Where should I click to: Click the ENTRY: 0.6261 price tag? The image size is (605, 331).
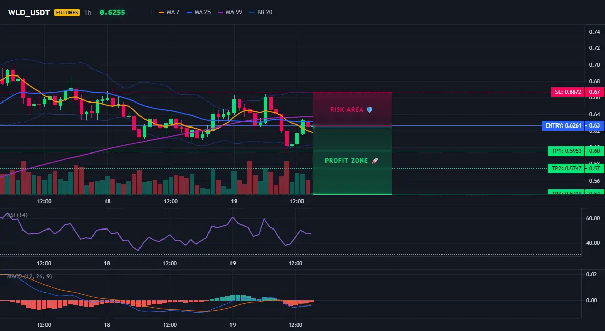(x=563, y=125)
